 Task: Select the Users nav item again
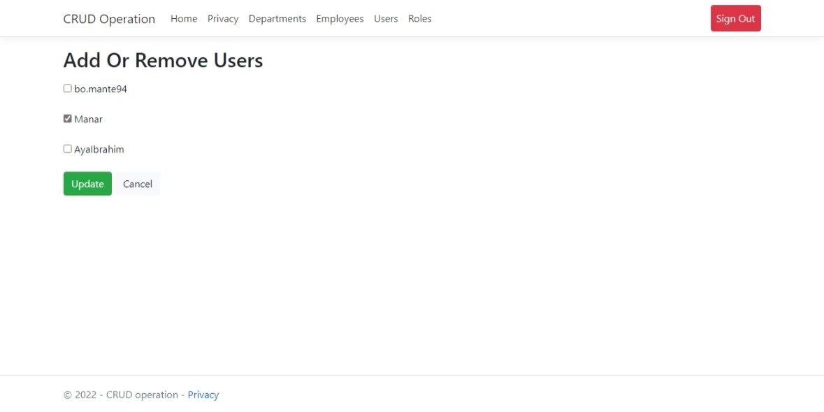(x=386, y=19)
